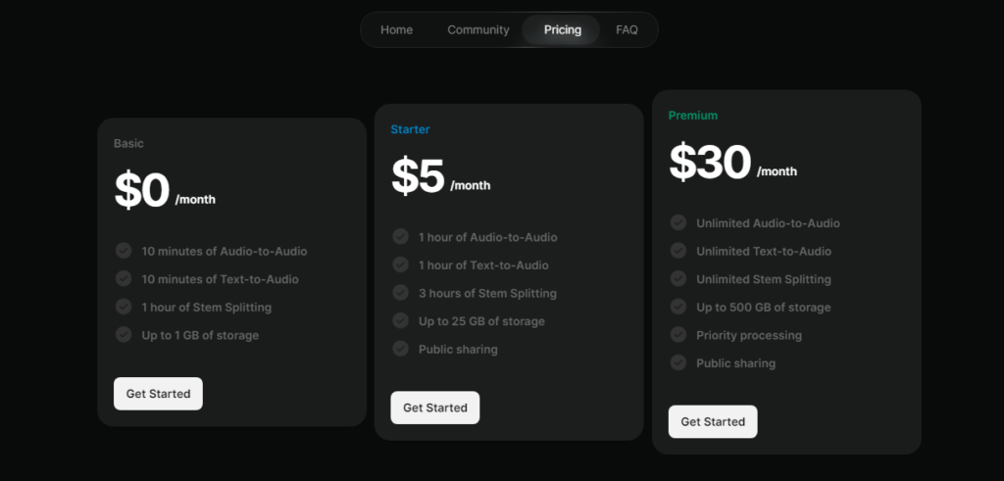Open the FAQ section
Image resolution: width=1004 pixels, height=481 pixels.
(x=627, y=29)
